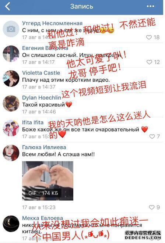Like Евгения Вахрина's comment with 12 likes
Image resolution: width=165 pixels, height=243 pixels.
pyautogui.click(x=149, y=62)
